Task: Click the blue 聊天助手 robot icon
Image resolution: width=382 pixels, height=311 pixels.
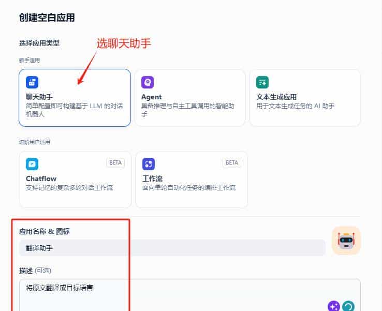Action: point(32,82)
